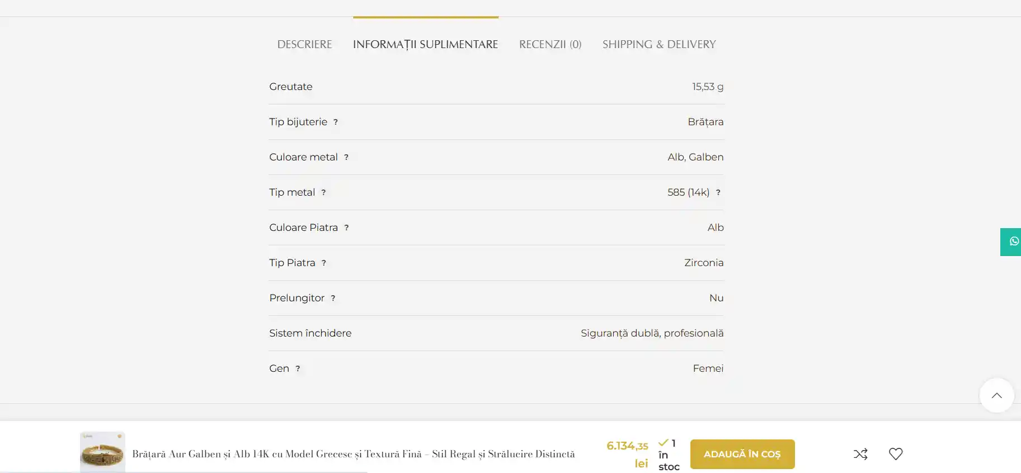1021x473 pixels.
Task: Click help icon next to 585 (14k) value
Action: tap(718, 192)
